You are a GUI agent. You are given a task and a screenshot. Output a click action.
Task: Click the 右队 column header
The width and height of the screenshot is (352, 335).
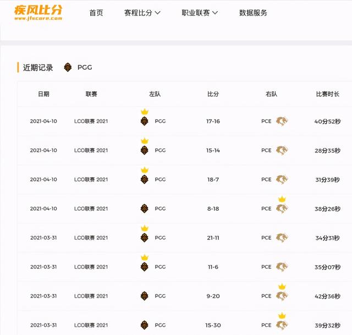pos(271,94)
